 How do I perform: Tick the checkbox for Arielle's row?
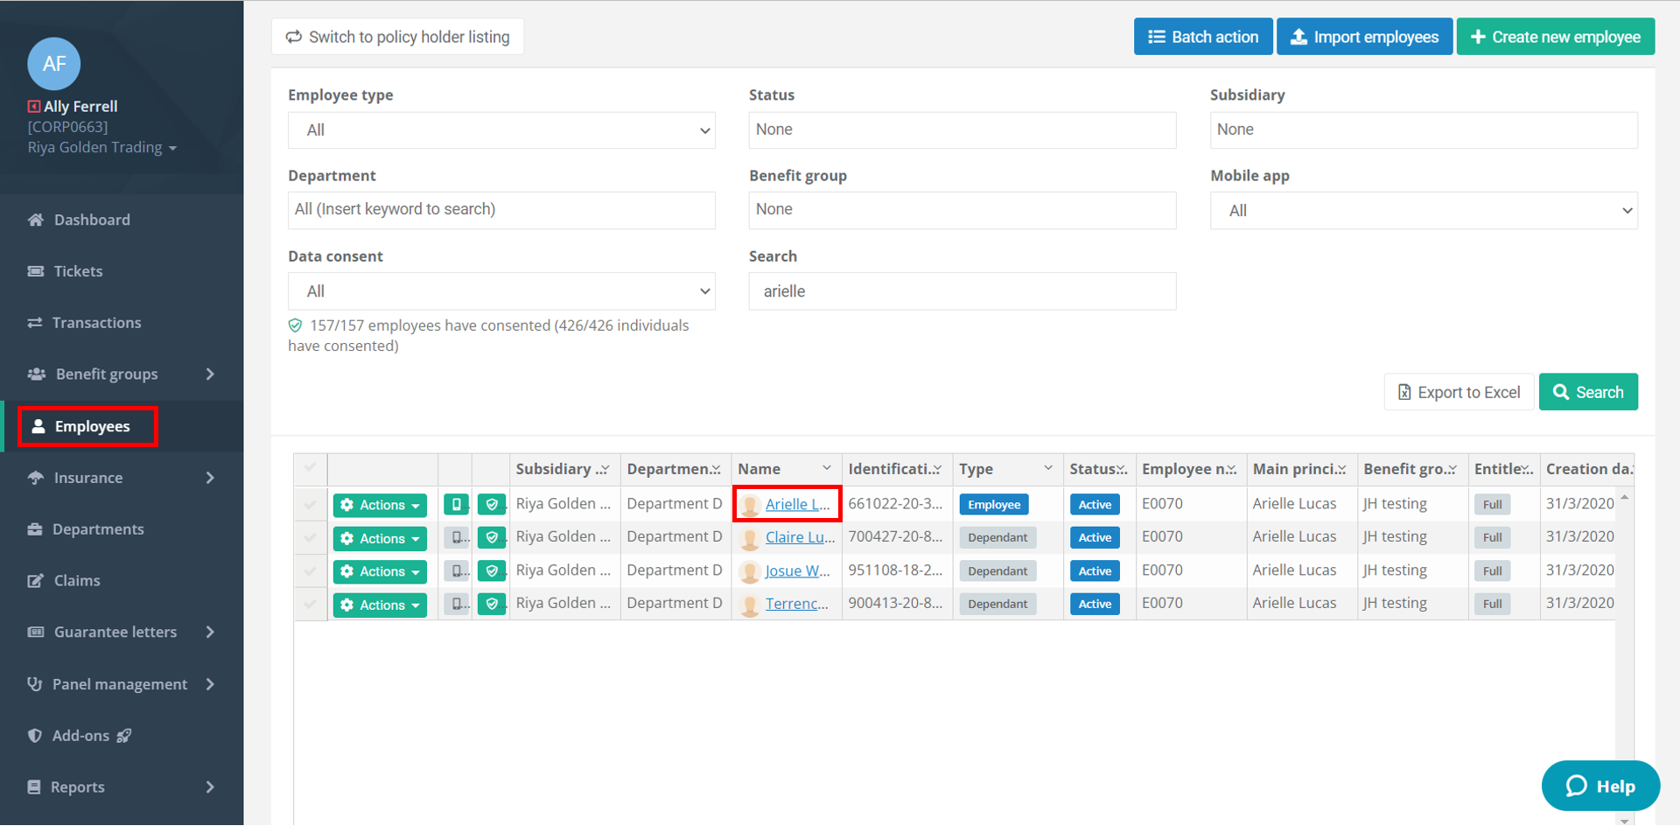(310, 505)
